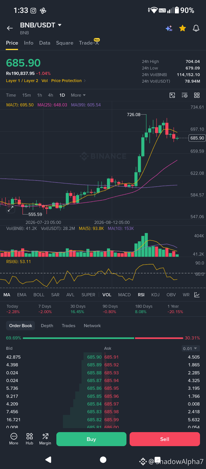Select the 685.95 ask price

pyautogui.click(x=112, y=388)
